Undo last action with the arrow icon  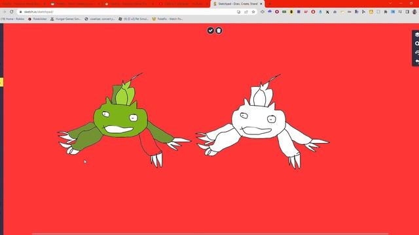417,61
